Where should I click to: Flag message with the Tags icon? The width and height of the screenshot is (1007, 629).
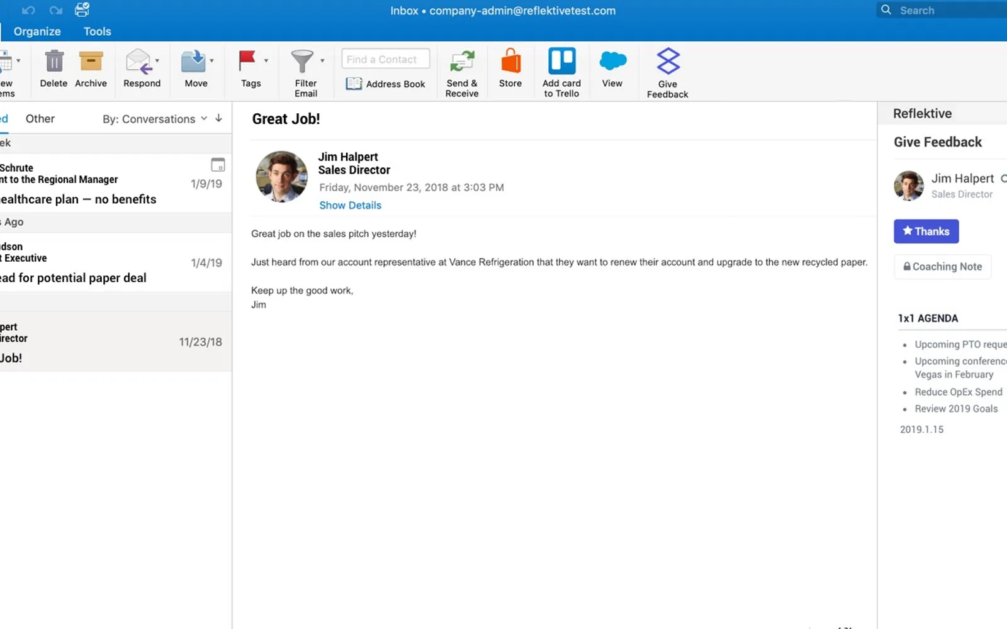[247, 61]
